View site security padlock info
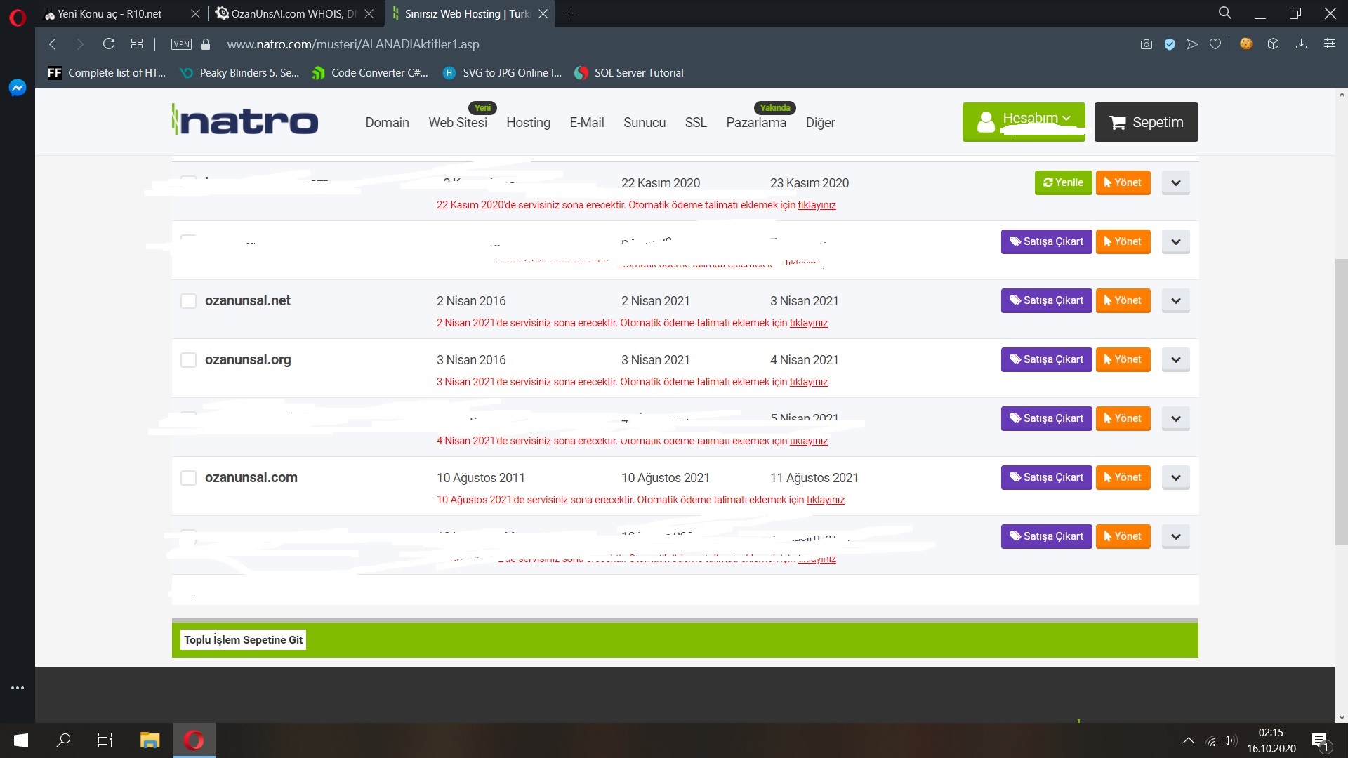Viewport: 1348px width, 758px height. click(206, 44)
